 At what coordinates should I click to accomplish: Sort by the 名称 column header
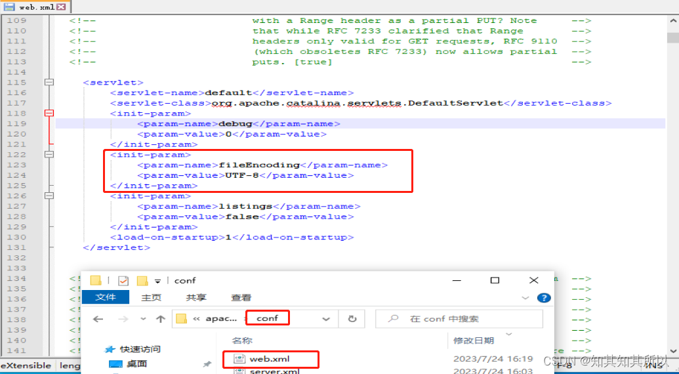pyautogui.click(x=242, y=341)
